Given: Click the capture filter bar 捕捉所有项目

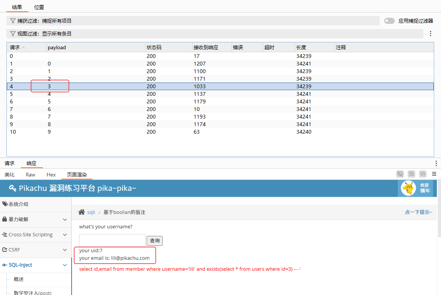Looking at the screenshot, I should [193, 21].
